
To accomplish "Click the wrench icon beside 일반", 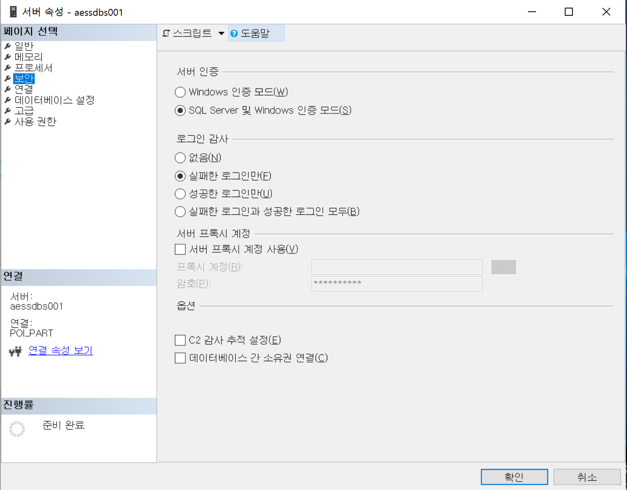I will [7, 46].
